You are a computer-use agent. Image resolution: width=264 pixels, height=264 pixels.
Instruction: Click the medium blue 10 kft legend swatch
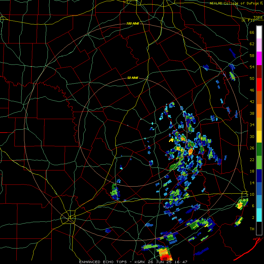click(259, 189)
